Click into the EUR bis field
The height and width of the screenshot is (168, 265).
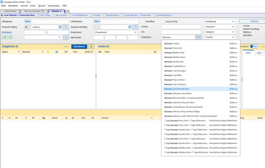[181, 27]
